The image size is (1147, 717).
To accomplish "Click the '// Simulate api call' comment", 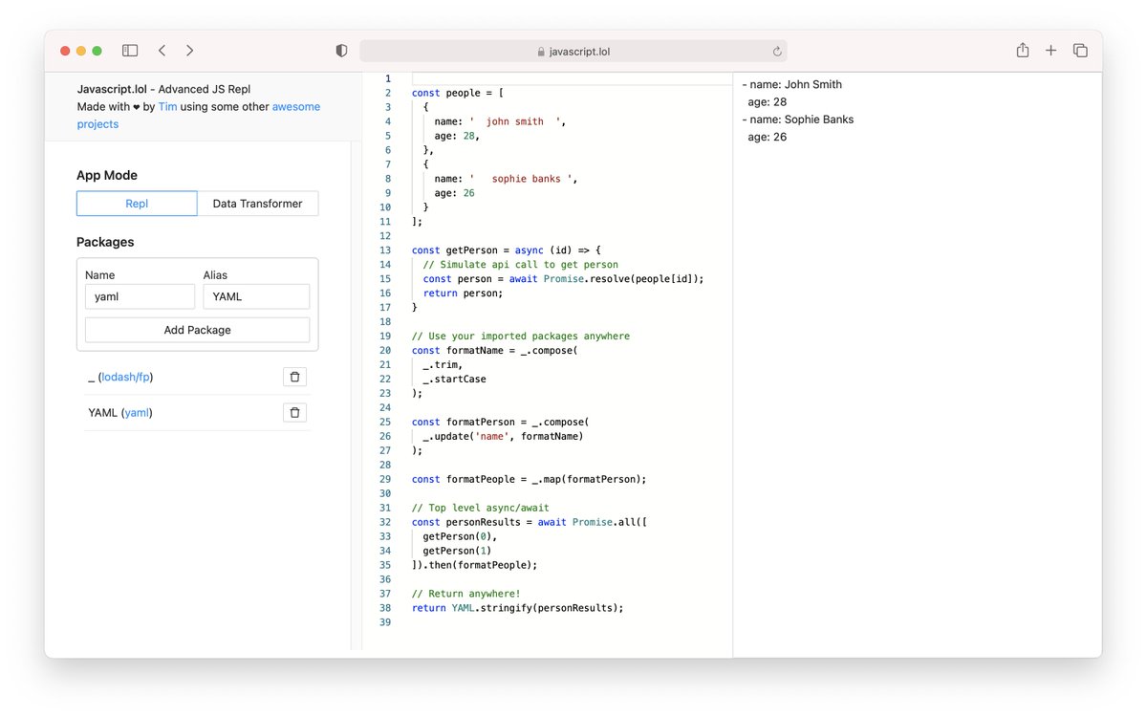I will click(521, 265).
